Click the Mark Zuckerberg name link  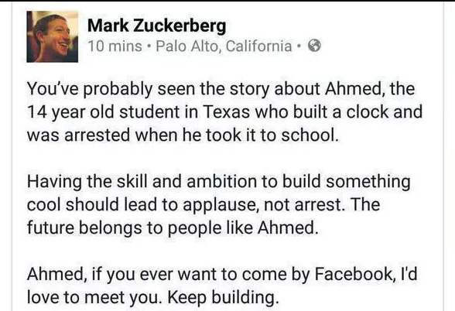pyautogui.click(x=156, y=26)
